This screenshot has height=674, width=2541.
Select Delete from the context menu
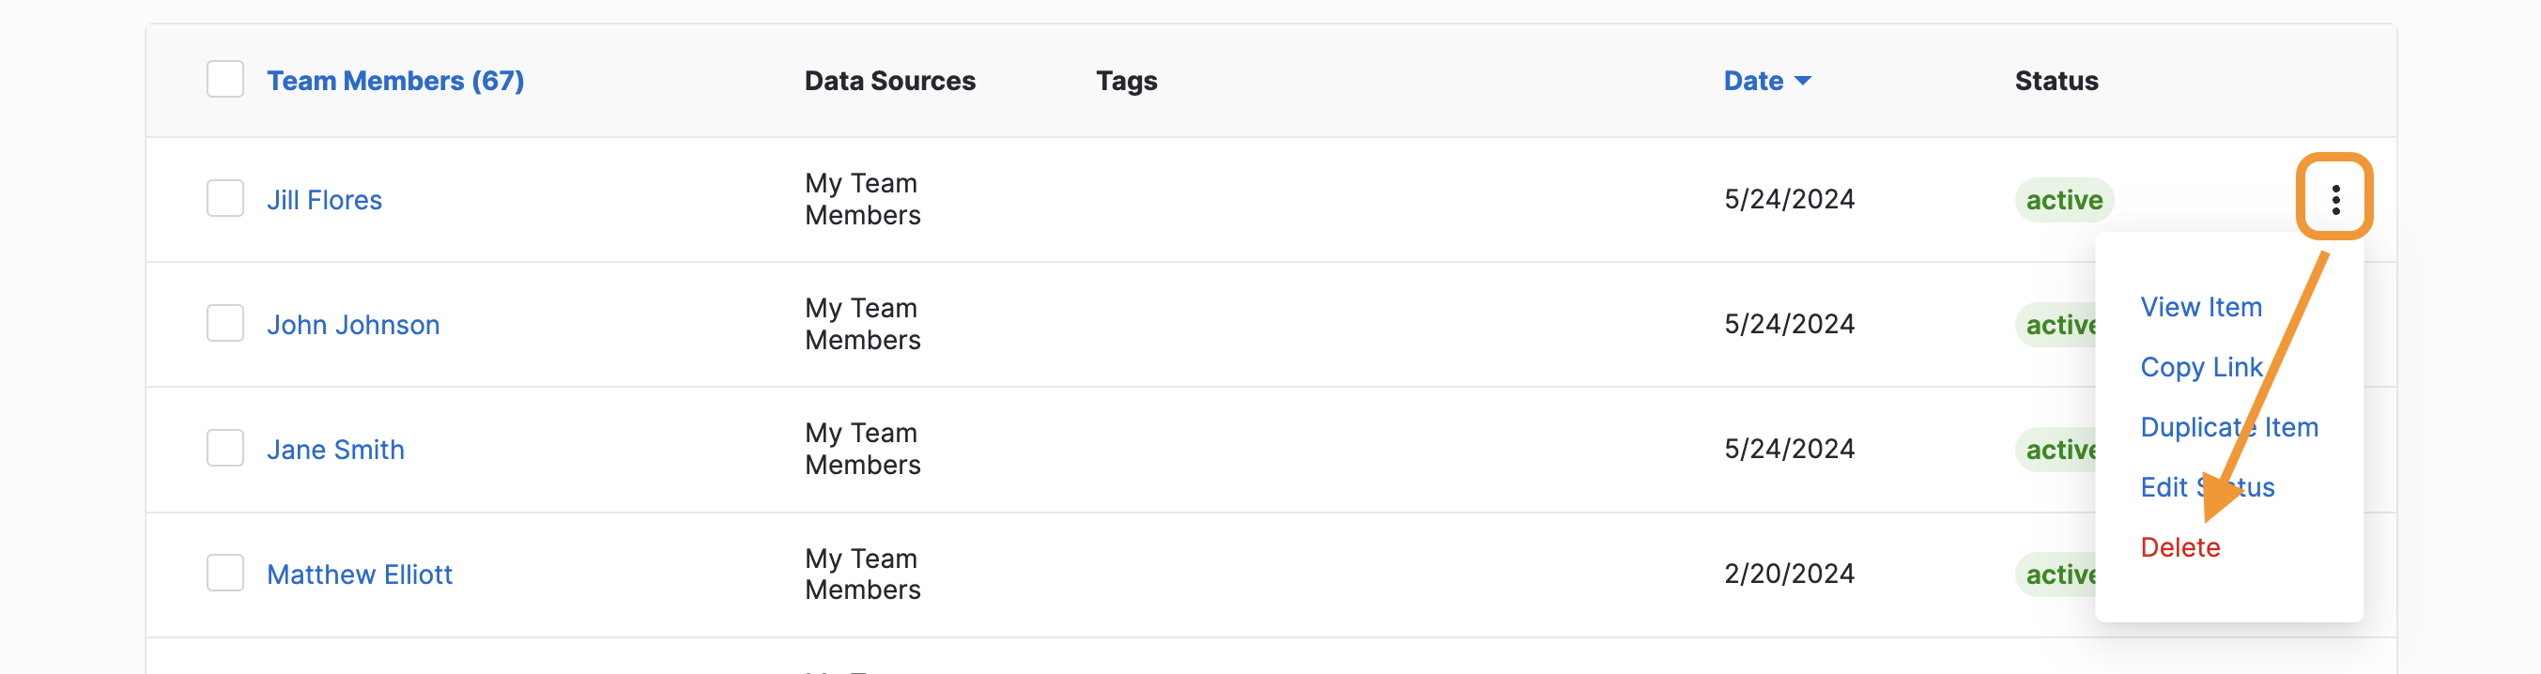[x=2180, y=547]
